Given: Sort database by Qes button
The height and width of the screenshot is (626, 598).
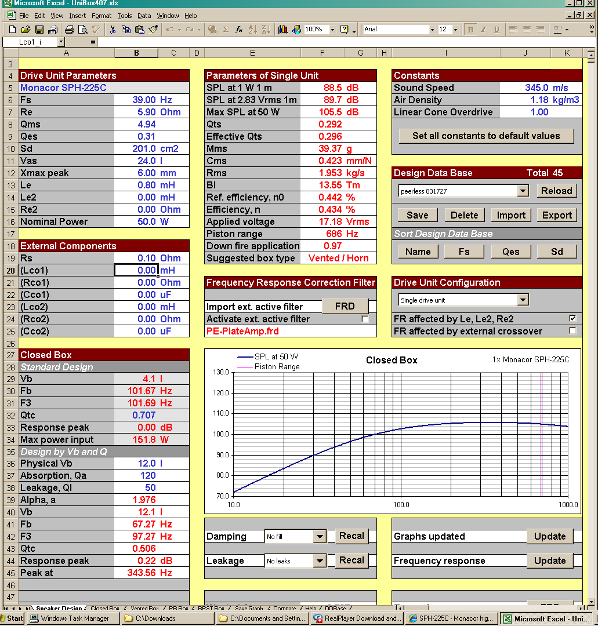Looking at the screenshot, I should point(510,252).
